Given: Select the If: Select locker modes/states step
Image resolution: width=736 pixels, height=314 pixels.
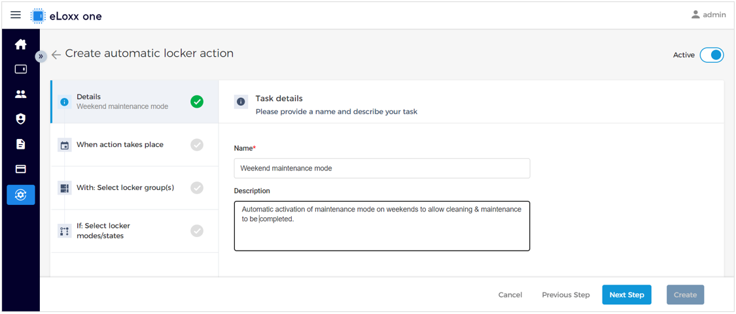Looking at the screenshot, I should 134,231.
